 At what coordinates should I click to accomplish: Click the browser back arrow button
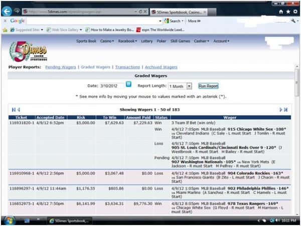[x=7, y=11]
